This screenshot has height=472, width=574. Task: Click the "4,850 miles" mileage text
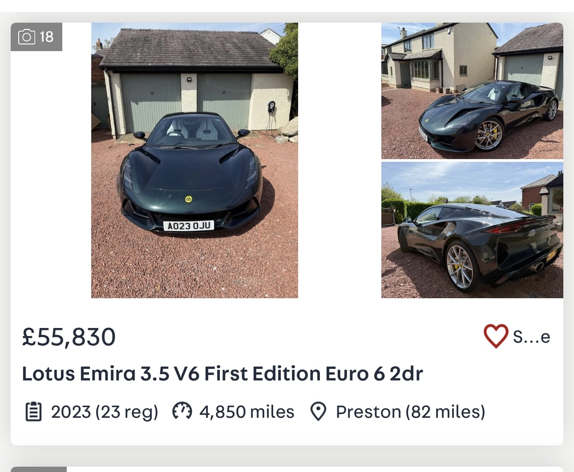[x=247, y=412]
